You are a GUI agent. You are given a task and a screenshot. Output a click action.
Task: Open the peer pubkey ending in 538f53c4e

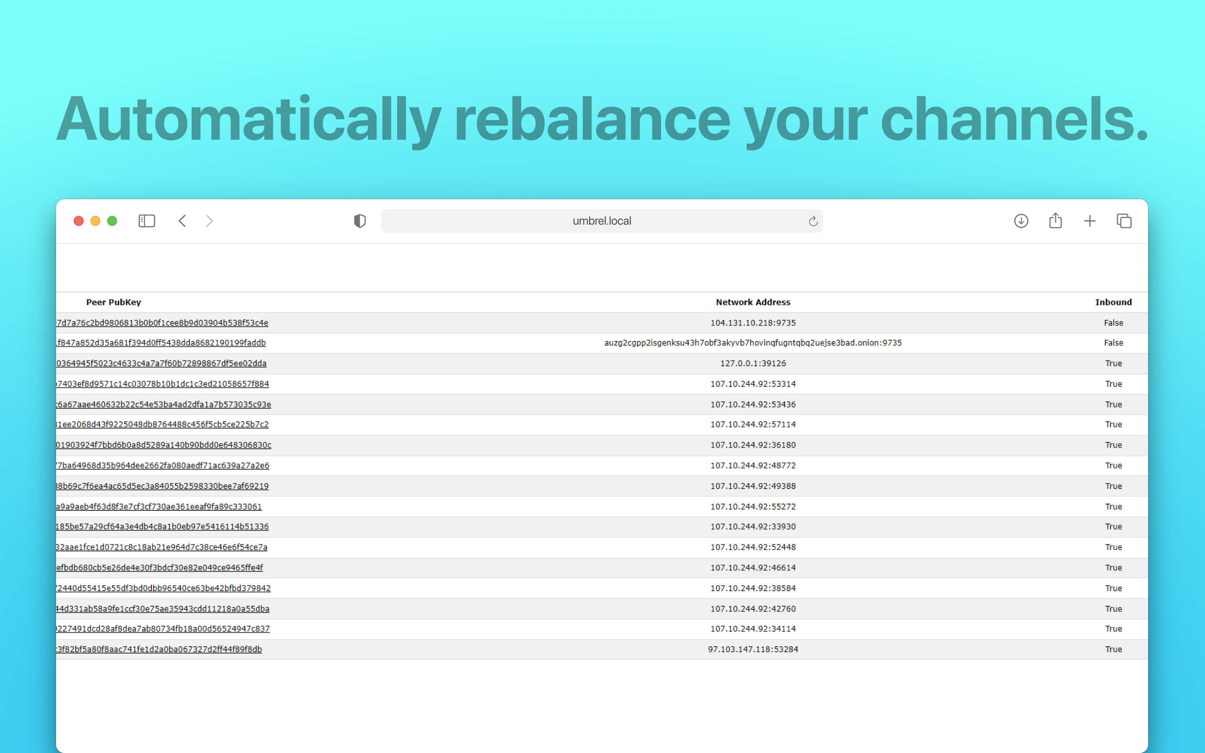tap(162, 323)
